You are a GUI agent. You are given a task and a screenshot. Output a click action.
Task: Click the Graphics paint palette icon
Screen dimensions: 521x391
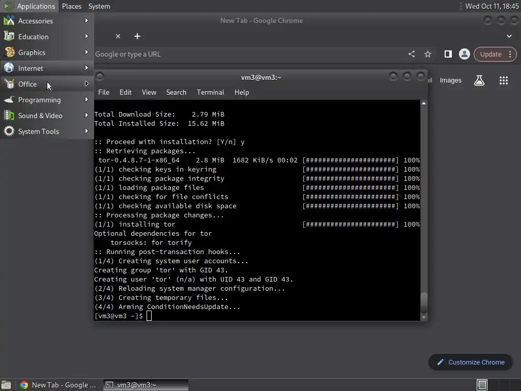click(x=9, y=52)
